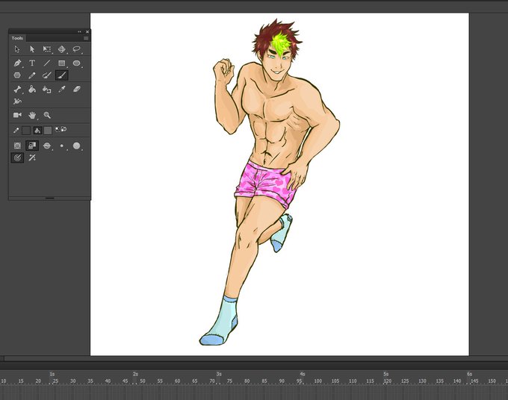Select the Lasso tool
This screenshot has width=508, height=400.
[76, 49]
